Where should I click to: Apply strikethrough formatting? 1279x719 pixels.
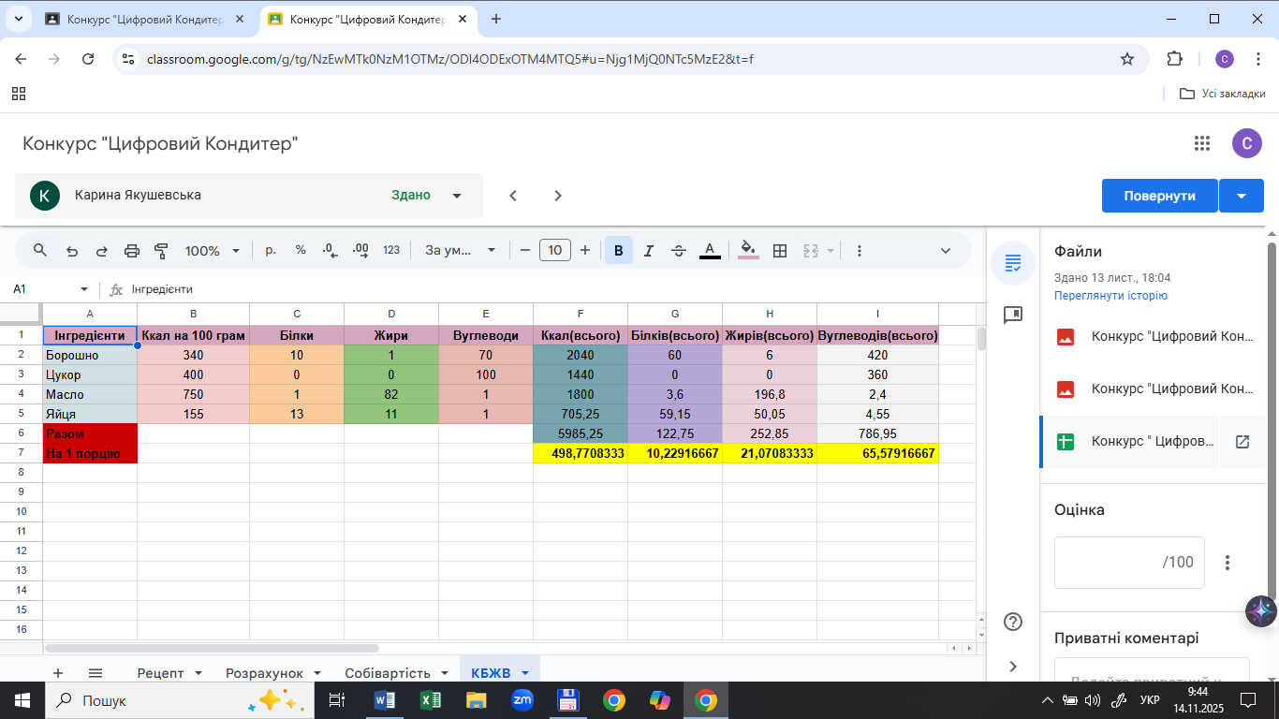(679, 251)
